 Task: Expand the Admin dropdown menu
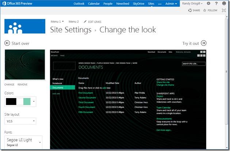coord(171,4)
